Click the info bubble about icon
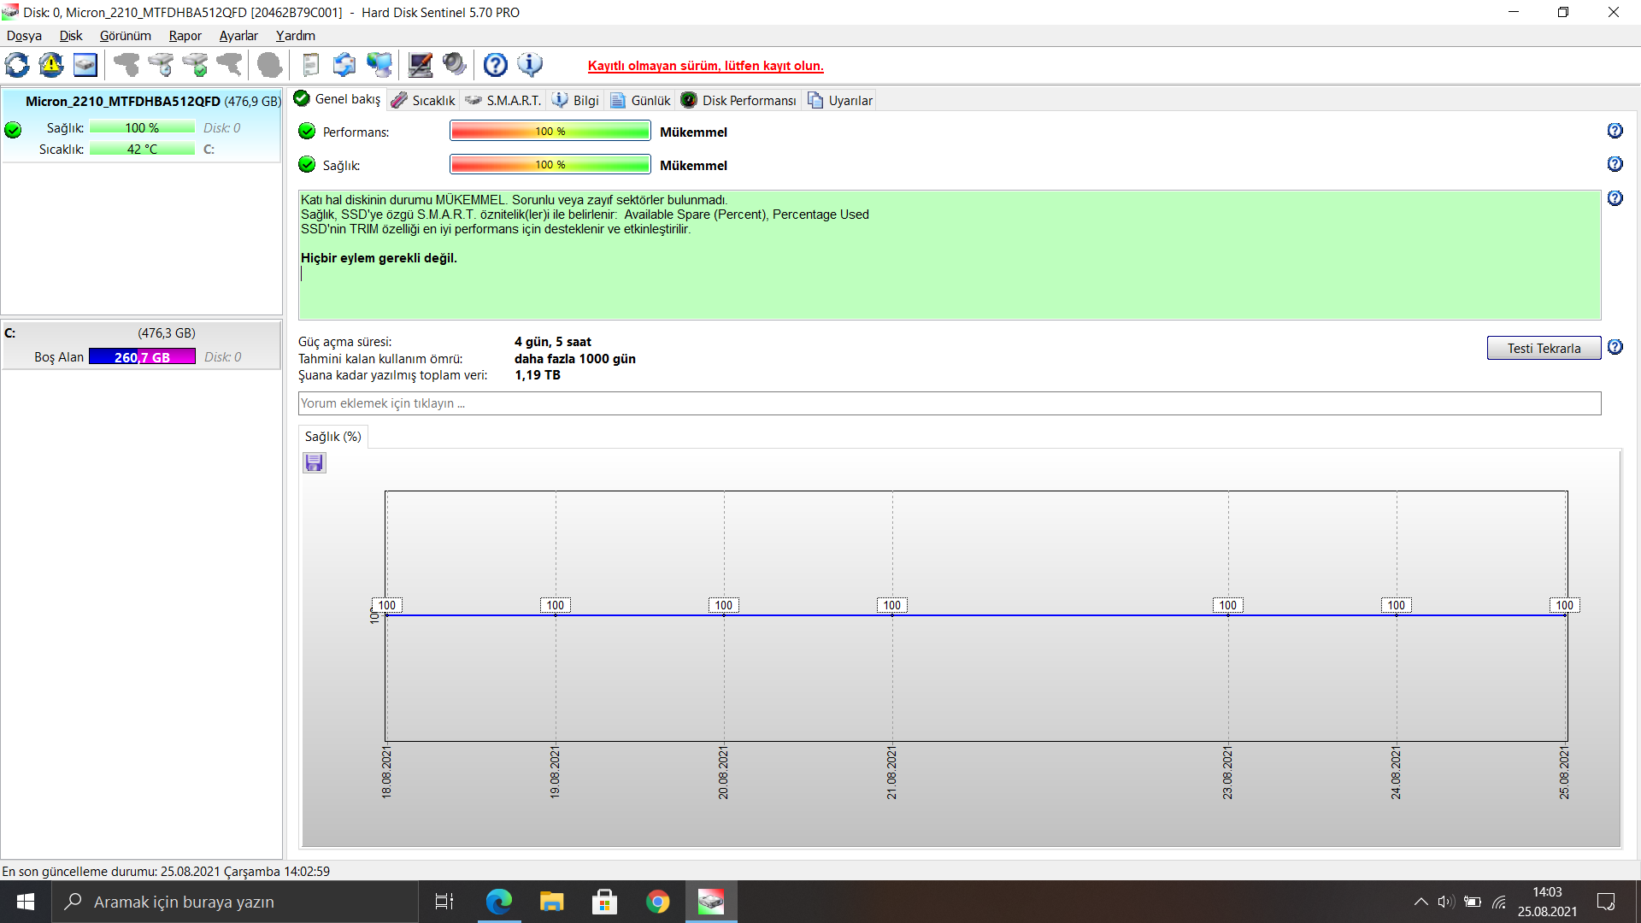 (x=530, y=65)
